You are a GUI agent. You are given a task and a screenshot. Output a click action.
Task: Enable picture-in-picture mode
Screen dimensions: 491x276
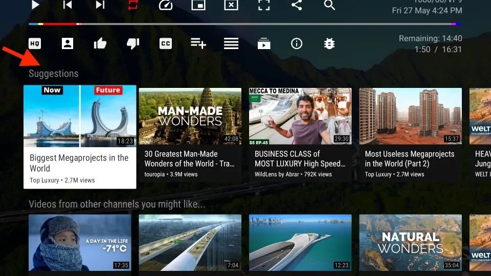coord(198,5)
